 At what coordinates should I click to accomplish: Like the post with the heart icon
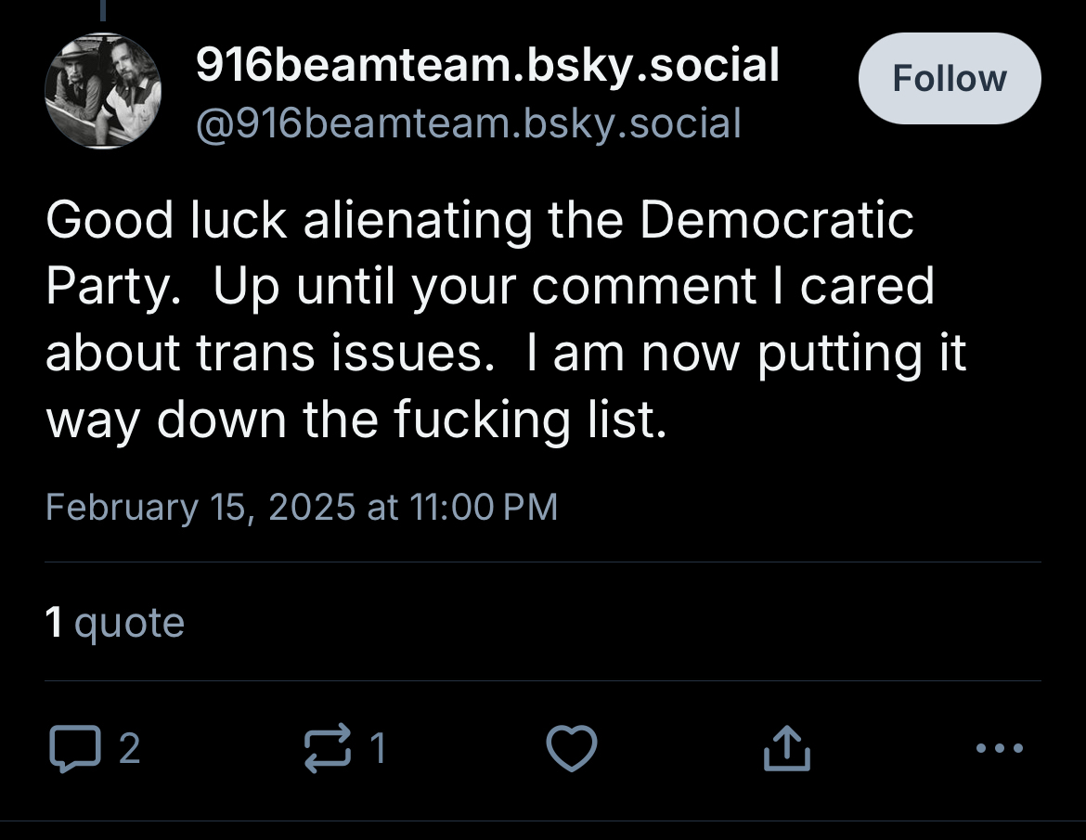click(570, 749)
